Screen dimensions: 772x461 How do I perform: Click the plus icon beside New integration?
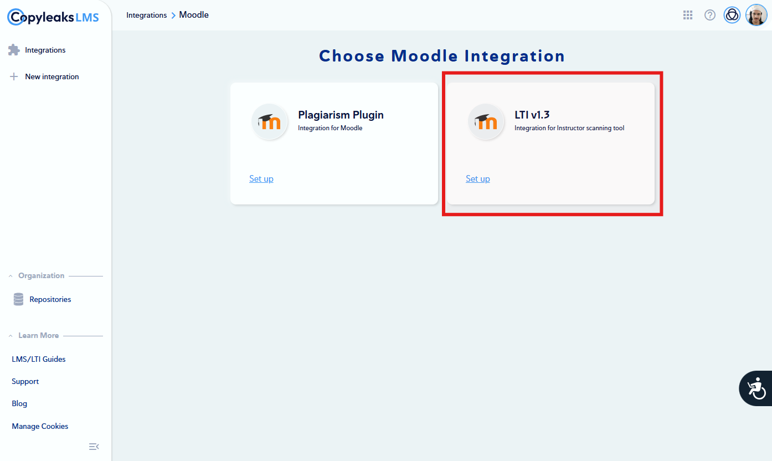point(14,76)
